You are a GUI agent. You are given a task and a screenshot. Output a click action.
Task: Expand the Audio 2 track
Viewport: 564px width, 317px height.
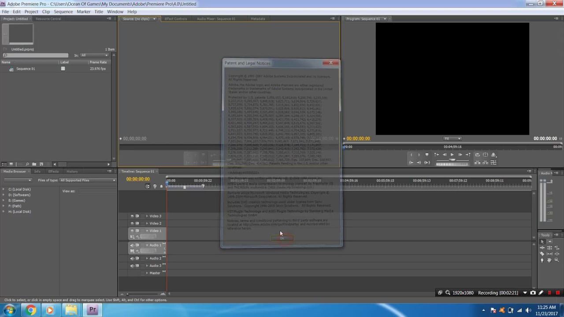(147, 258)
